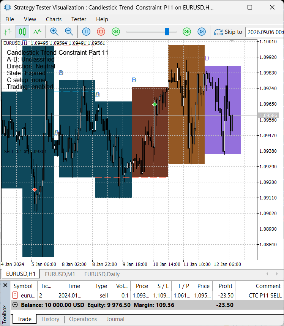Screen dimensions: 284x326
Task: Click the ticket number 2 cell
Action: pos(41,296)
